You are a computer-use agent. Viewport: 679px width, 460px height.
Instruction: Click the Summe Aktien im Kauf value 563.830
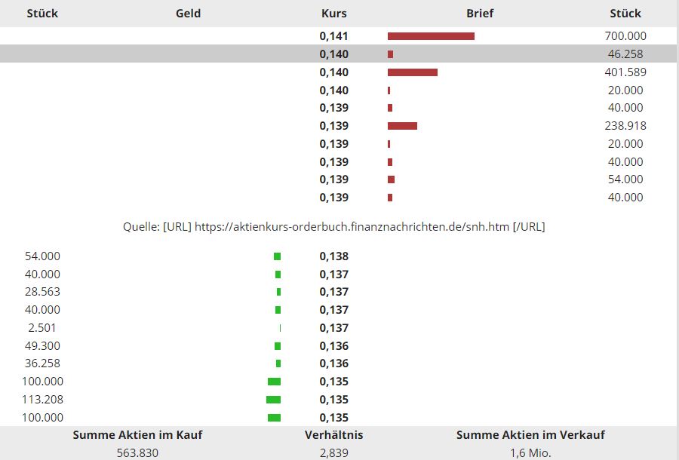coord(137,452)
